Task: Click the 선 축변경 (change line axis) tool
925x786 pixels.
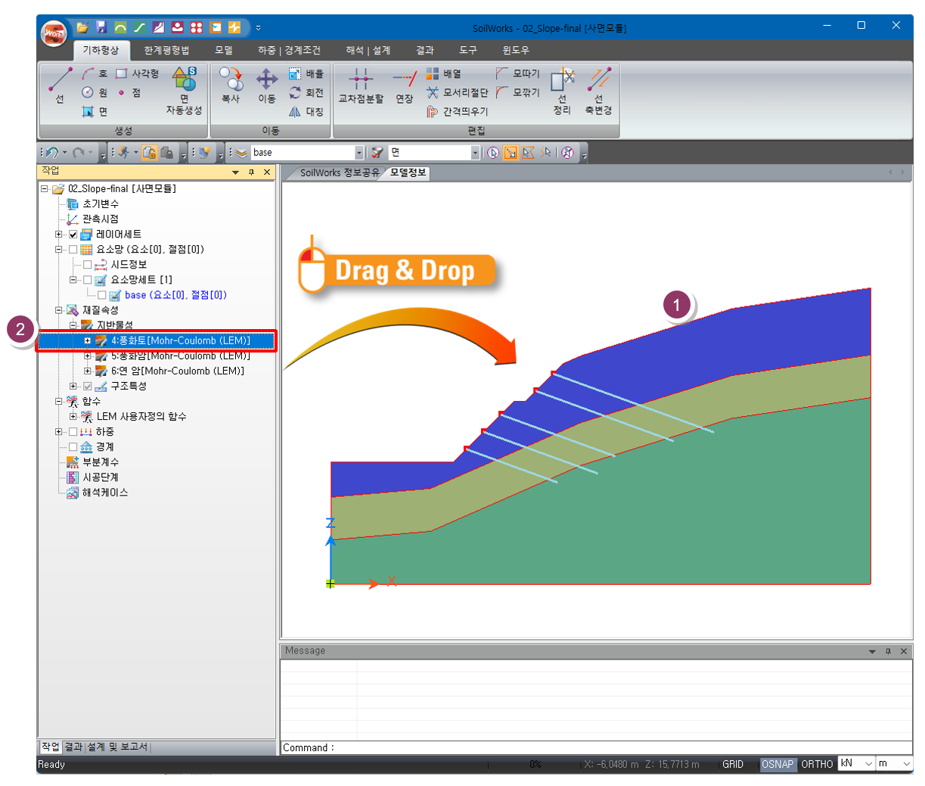Action: (x=598, y=91)
